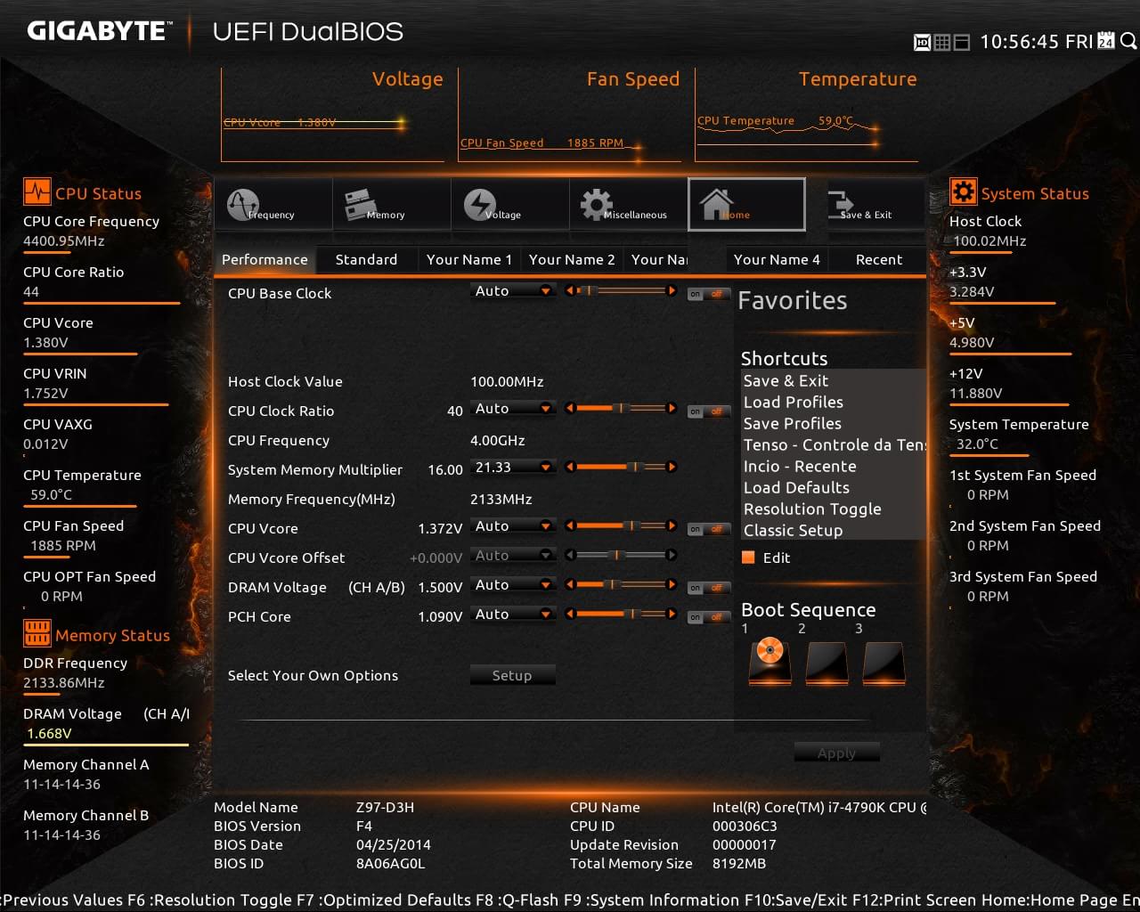Viewport: 1140px width, 912px height.
Task: Switch to the Performance tab
Action: (265, 259)
